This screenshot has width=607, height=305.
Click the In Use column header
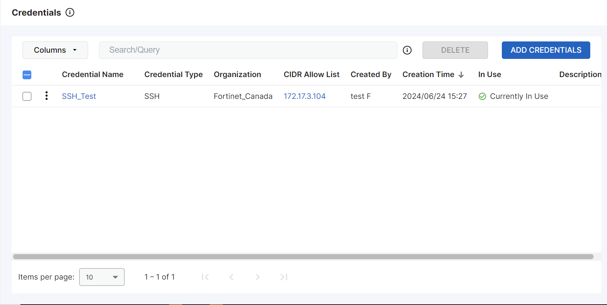click(489, 75)
